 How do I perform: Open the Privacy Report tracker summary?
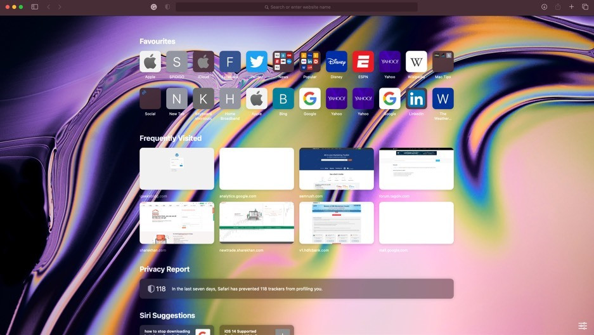click(x=297, y=289)
